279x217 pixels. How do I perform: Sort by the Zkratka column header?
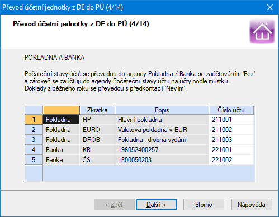click(97, 110)
